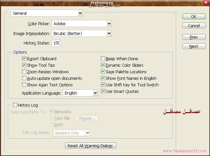This screenshot has height=156, width=210.
Task: Disable Dynamic Color Sliders
Action: (103, 65)
